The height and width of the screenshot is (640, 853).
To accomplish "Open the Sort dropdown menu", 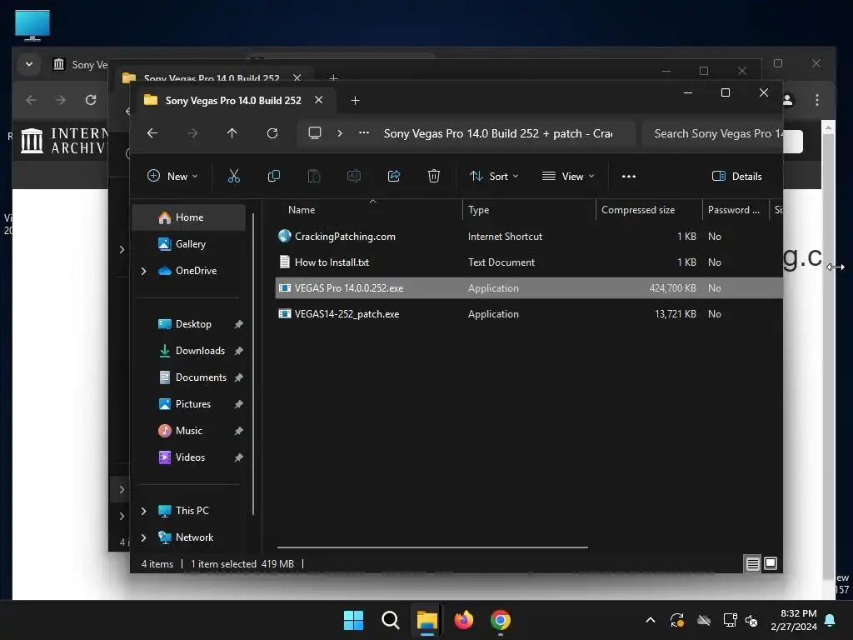I will (494, 177).
